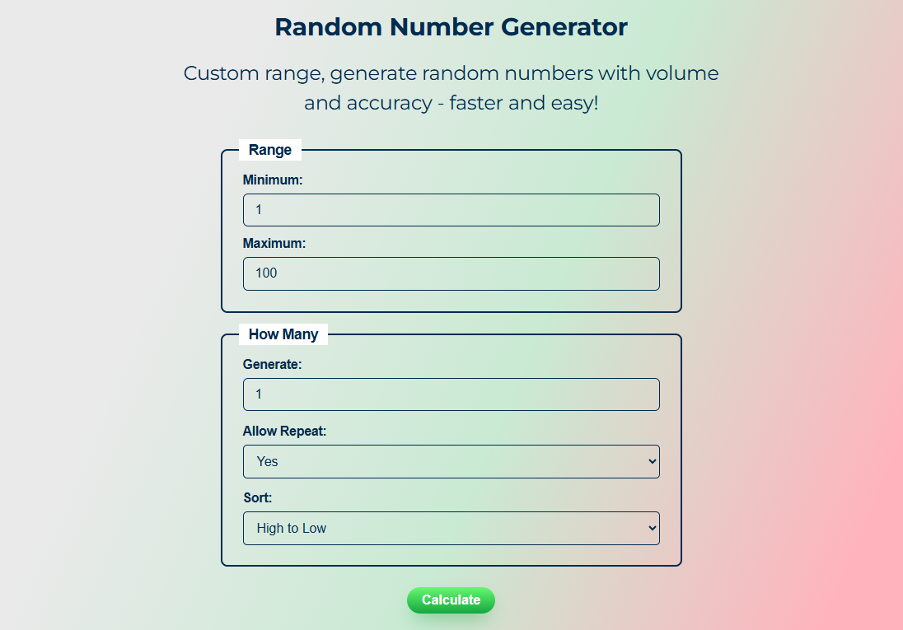Click the Random Number Generator title
This screenshot has width=903, height=630.
tap(451, 27)
